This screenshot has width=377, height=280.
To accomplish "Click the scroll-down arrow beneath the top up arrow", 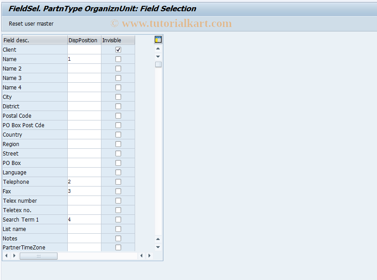I will [158, 57].
